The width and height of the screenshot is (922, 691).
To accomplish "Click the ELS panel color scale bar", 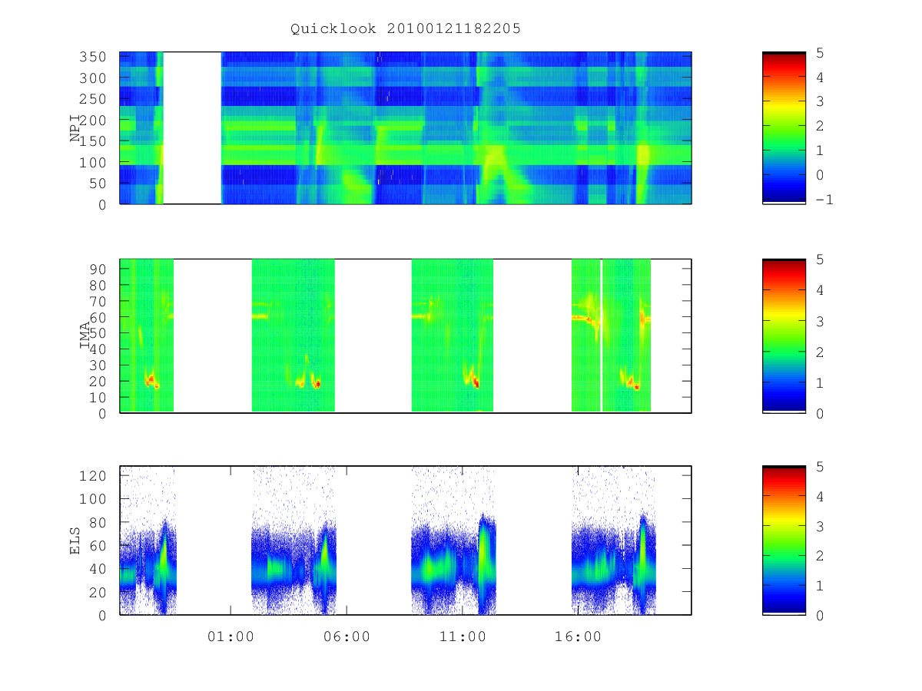I will pos(784,541).
